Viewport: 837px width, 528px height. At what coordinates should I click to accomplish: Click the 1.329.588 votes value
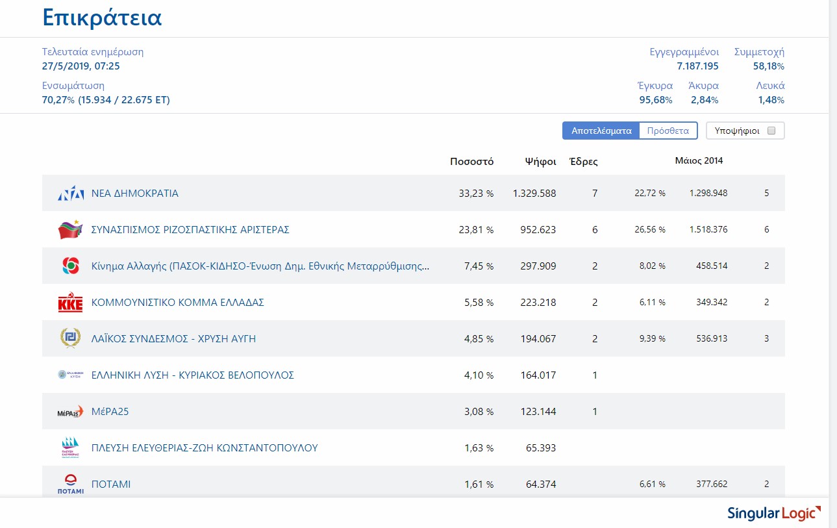point(534,194)
